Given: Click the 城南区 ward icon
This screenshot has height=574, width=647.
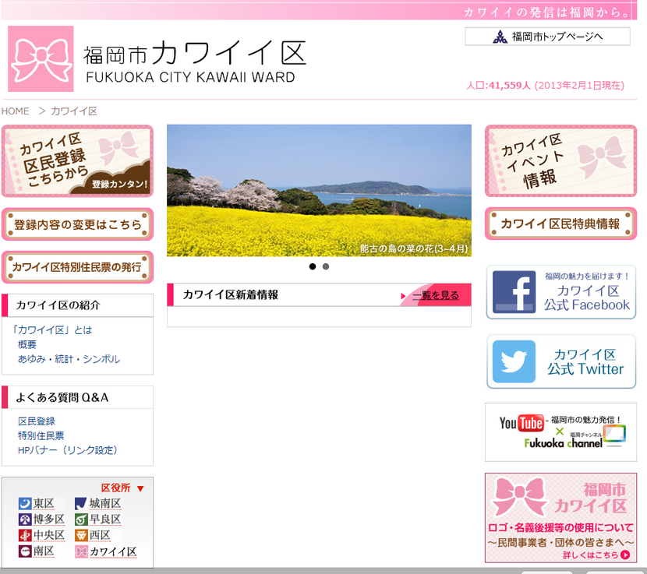Looking at the screenshot, I should click(81, 503).
